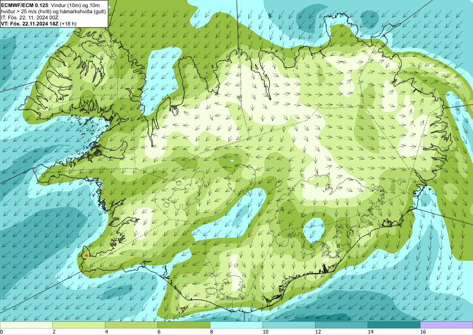
Task: Click the orange gust marker on Reykjanes peninsula
Action: point(86,255)
